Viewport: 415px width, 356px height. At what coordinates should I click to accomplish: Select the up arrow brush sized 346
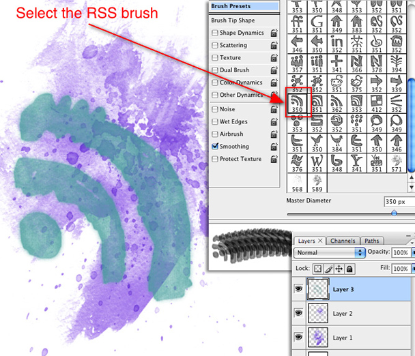point(396,143)
